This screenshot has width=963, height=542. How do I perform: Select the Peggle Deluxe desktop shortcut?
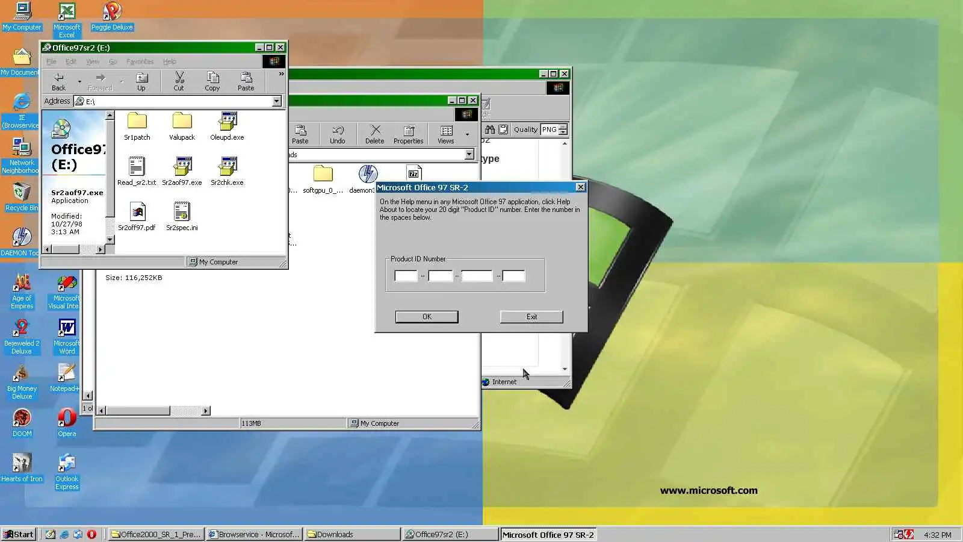pyautogui.click(x=112, y=16)
